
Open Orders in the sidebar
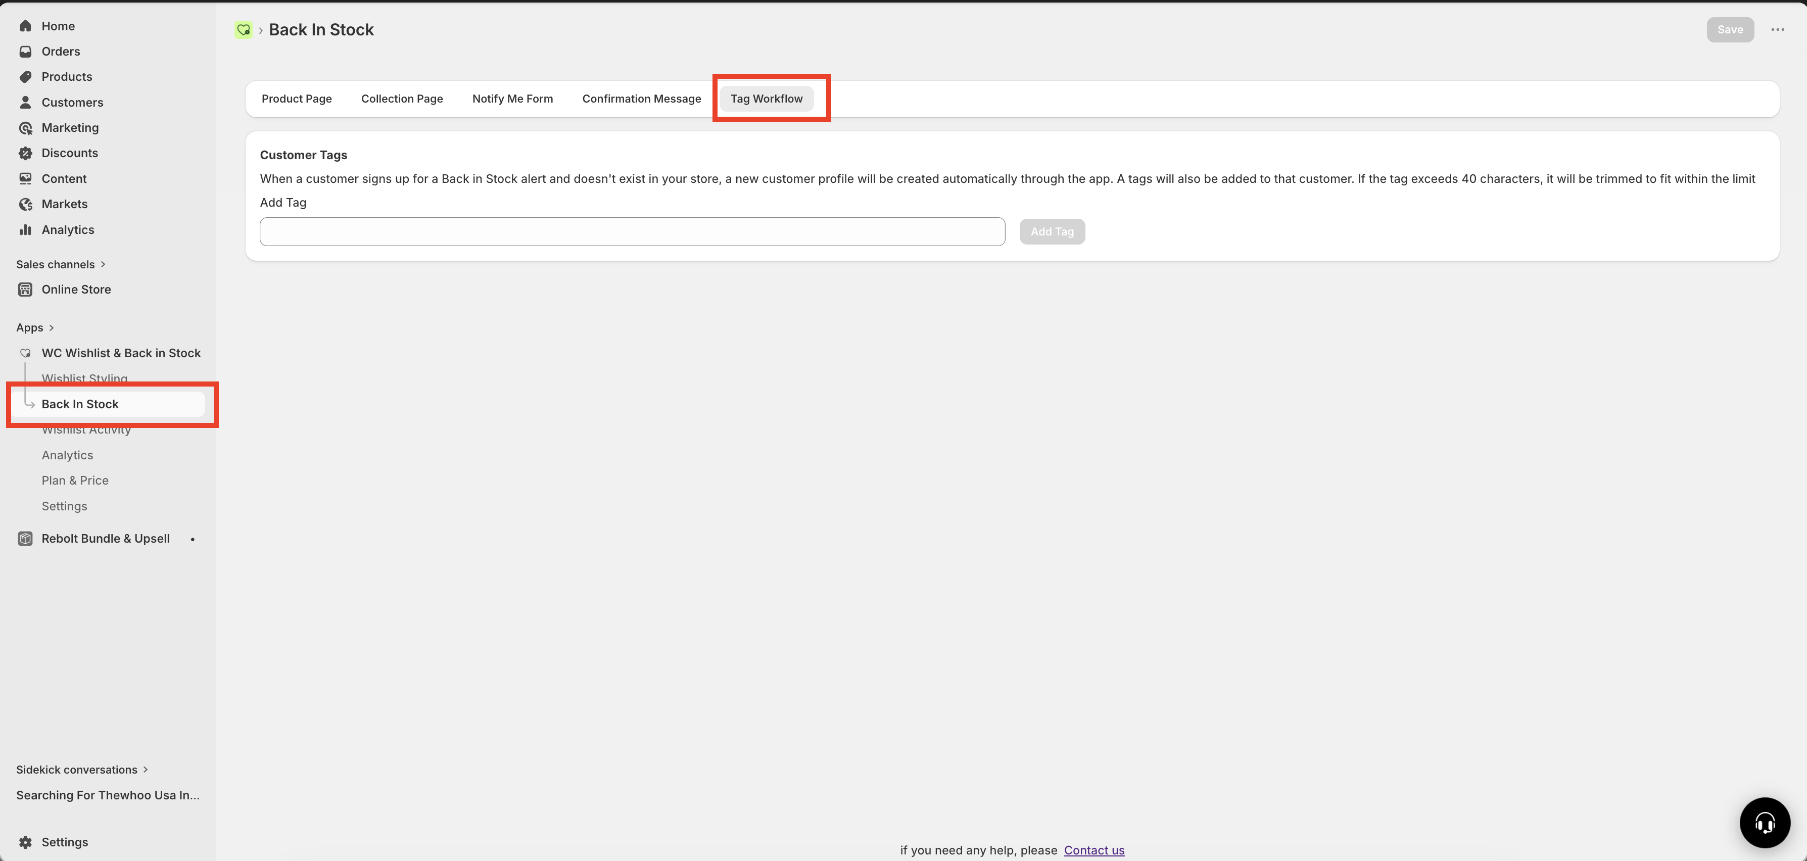pyautogui.click(x=60, y=51)
